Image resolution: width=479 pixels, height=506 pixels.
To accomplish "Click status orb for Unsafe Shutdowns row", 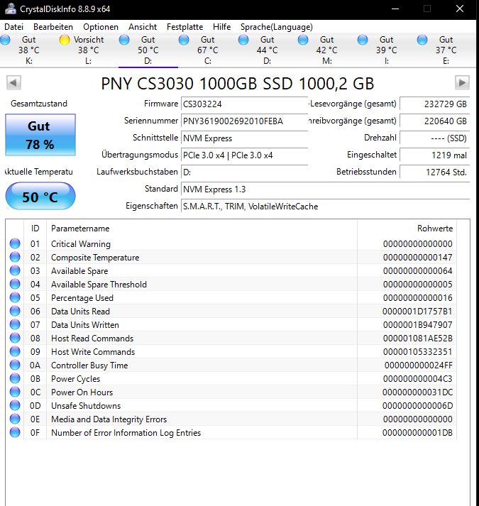I will click(x=15, y=405).
